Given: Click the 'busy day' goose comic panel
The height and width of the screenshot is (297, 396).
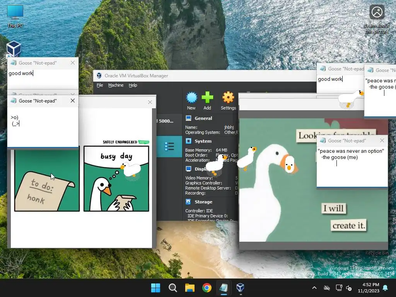Looking at the screenshot, I should pyautogui.click(x=116, y=178).
